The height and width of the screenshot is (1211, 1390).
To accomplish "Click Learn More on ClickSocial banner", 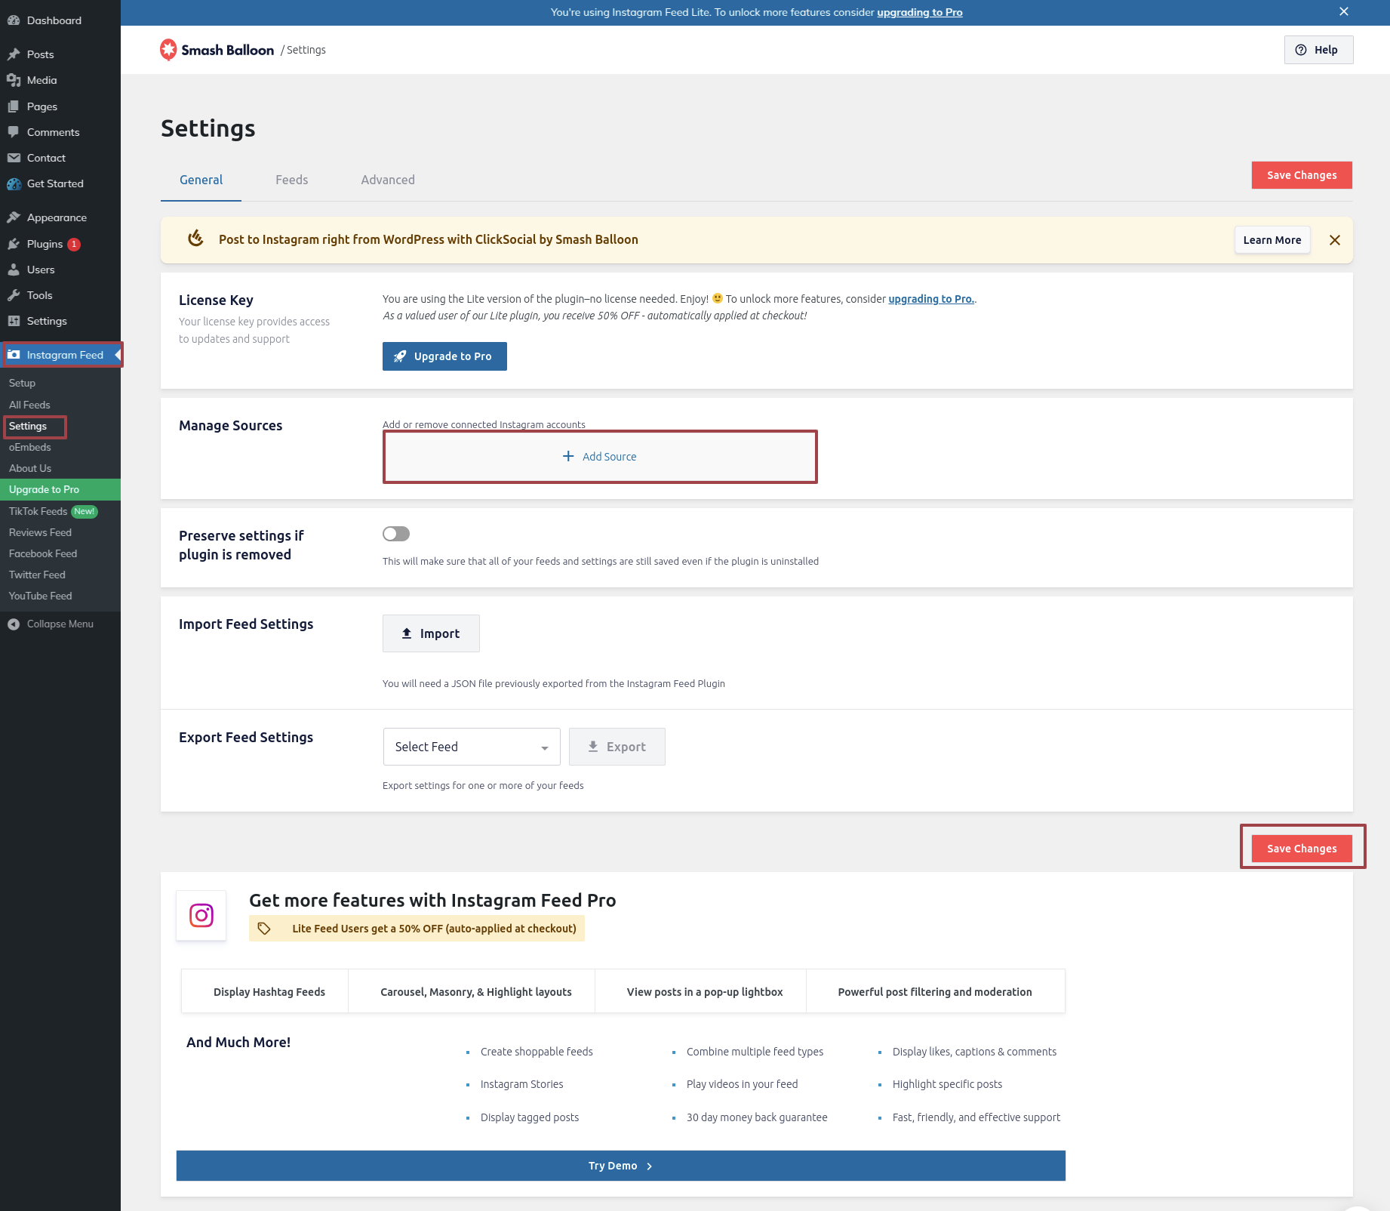I will pyautogui.click(x=1272, y=240).
